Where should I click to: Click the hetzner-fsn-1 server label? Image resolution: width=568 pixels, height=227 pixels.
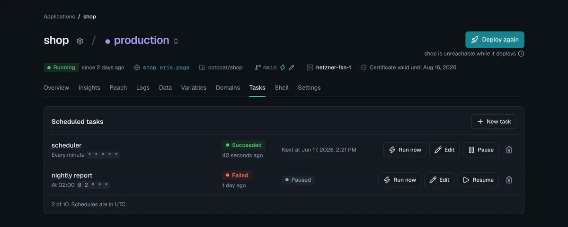point(334,67)
